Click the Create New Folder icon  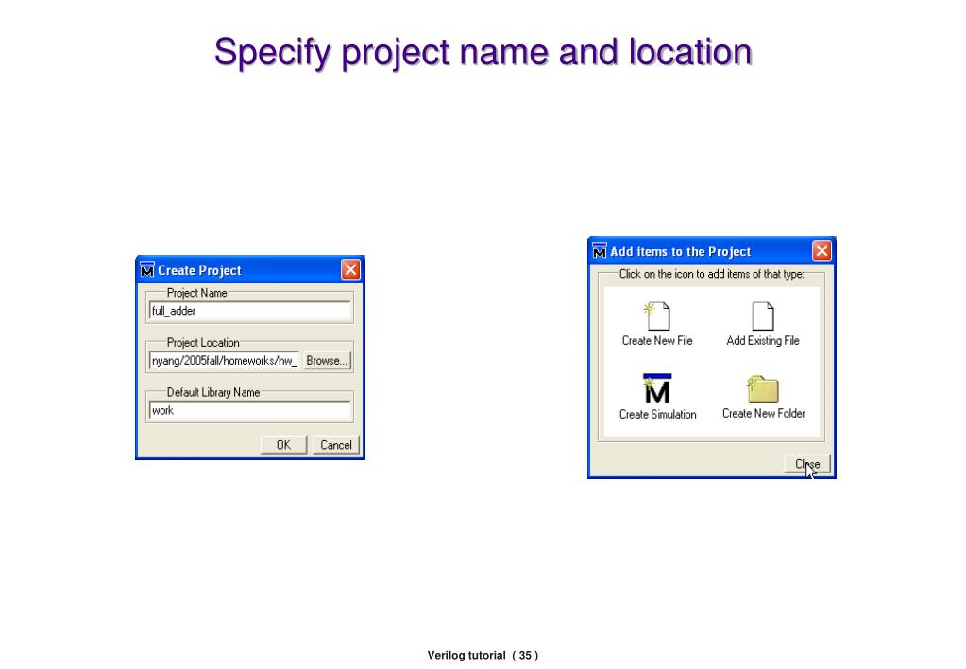[763, 389]
